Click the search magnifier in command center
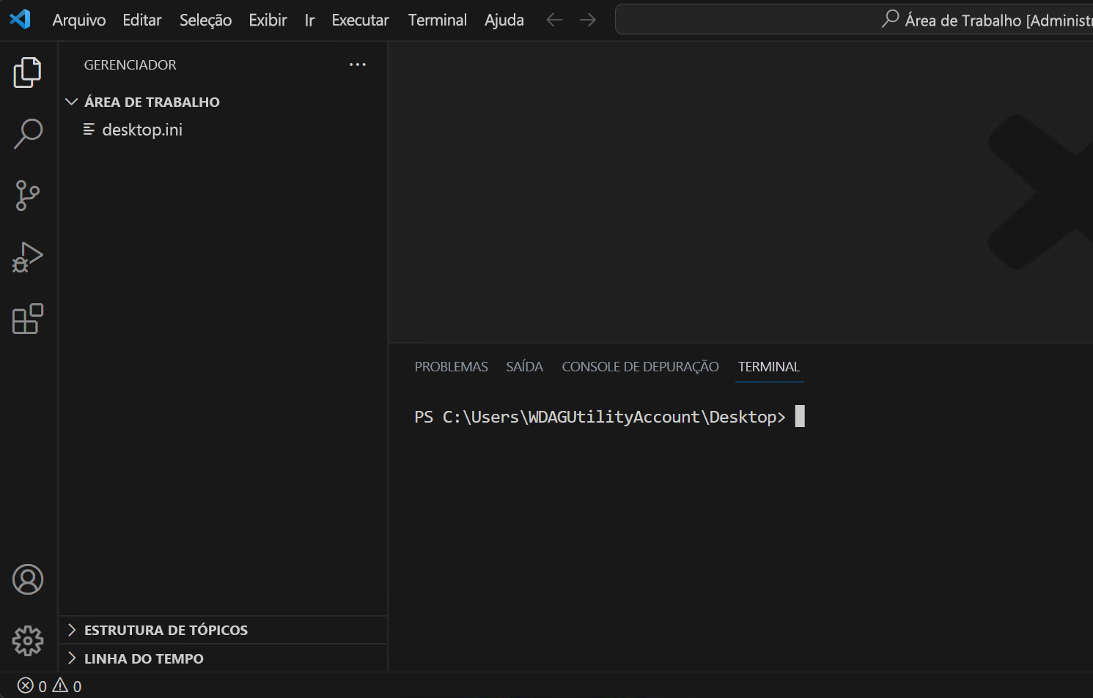Screen dimensions: 1093x698 891,19
